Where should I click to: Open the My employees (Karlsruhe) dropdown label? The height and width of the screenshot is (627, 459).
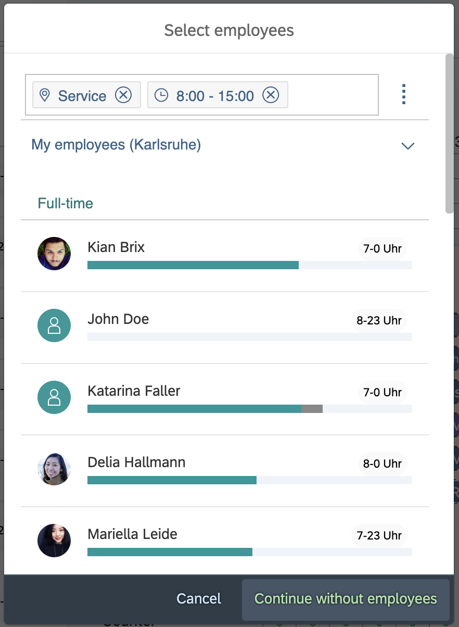click(x=116, y=145)
